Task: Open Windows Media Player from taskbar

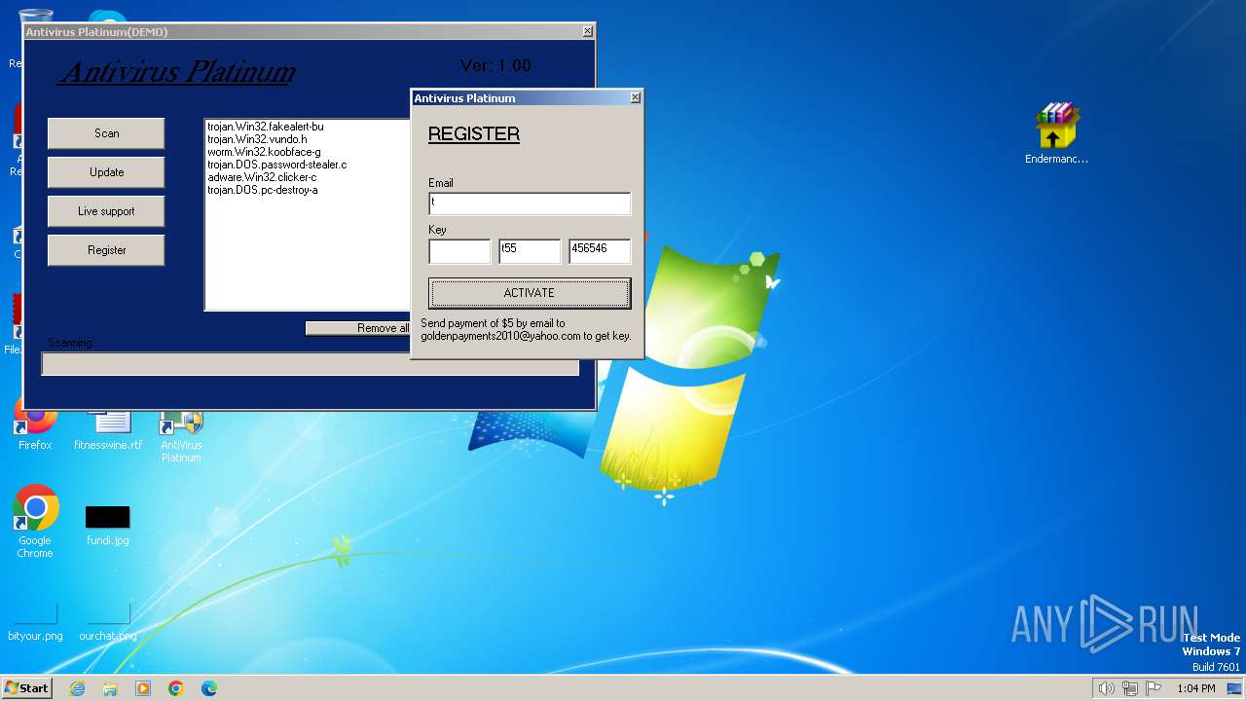Action: 143,688
